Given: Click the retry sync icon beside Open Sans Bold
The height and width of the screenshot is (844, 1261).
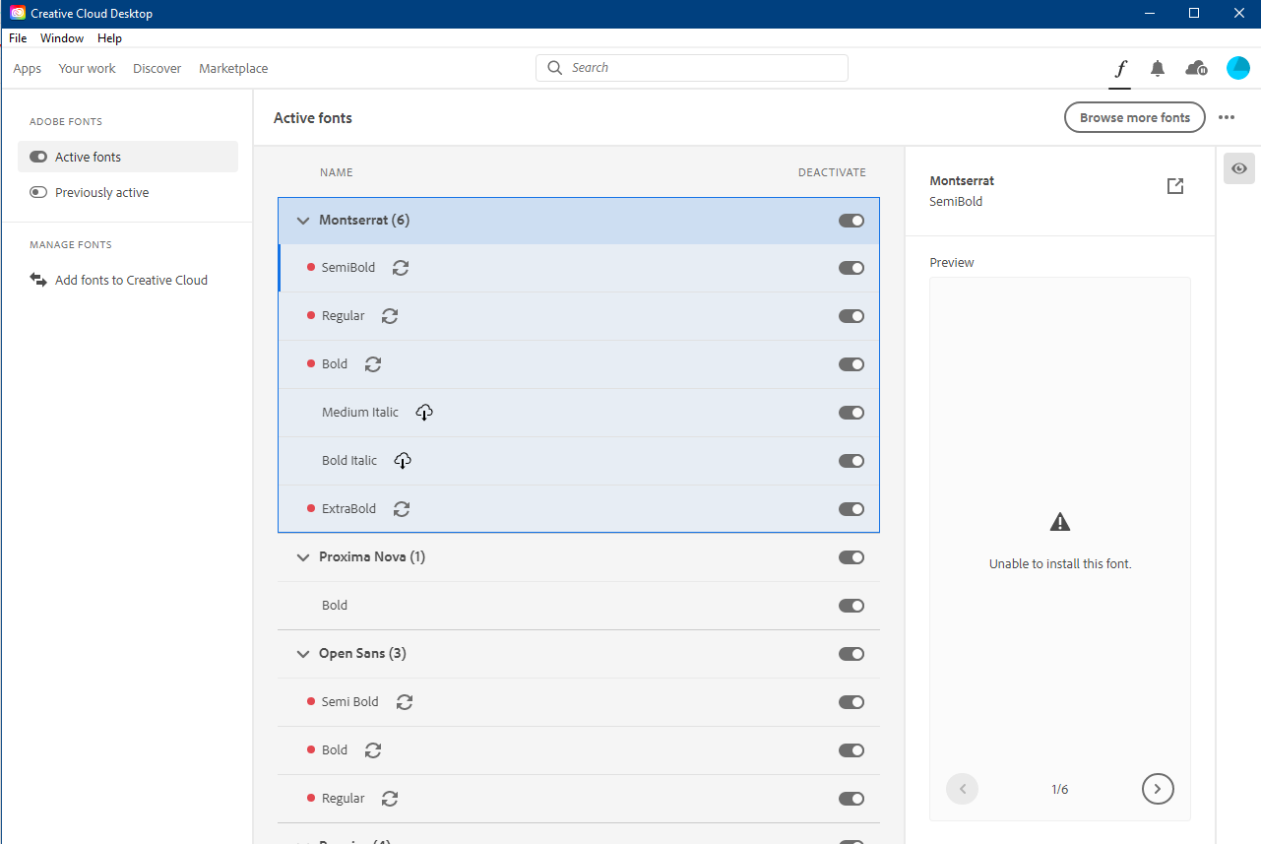Looking at the screenshot, I should (372, 750).
